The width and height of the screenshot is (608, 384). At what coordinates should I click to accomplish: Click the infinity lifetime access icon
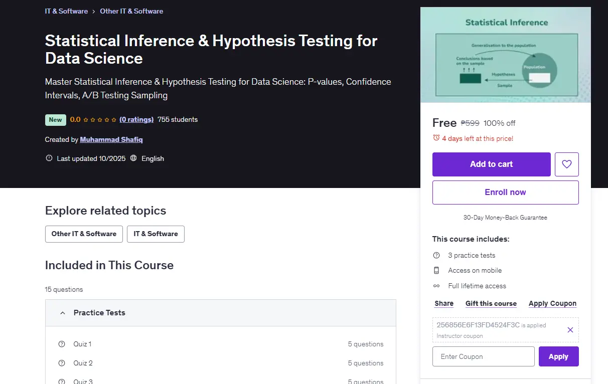pos(436,286)
